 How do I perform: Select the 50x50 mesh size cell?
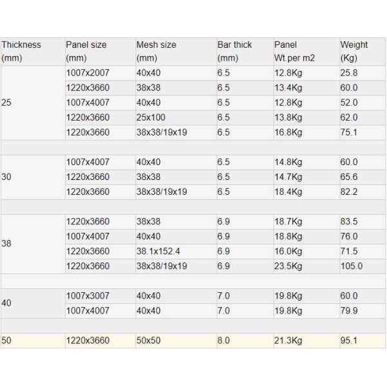[x=148, y=340]
